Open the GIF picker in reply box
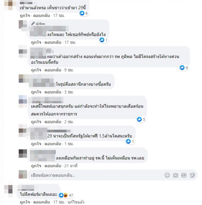Viewport: 202px width, 205px height. pyautogui.click(x=184, y=175)
